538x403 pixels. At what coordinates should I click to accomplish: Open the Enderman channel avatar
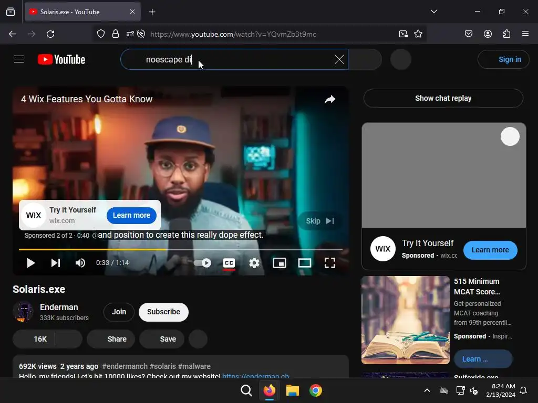(23, 312)
